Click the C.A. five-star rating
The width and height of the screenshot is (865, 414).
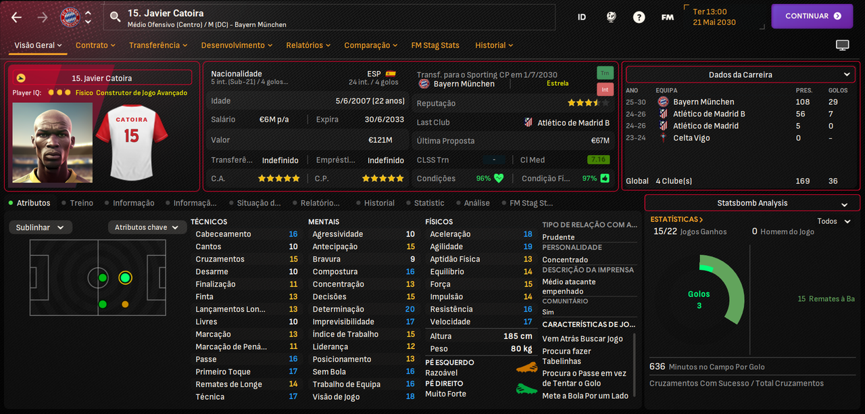coord(278,179)
